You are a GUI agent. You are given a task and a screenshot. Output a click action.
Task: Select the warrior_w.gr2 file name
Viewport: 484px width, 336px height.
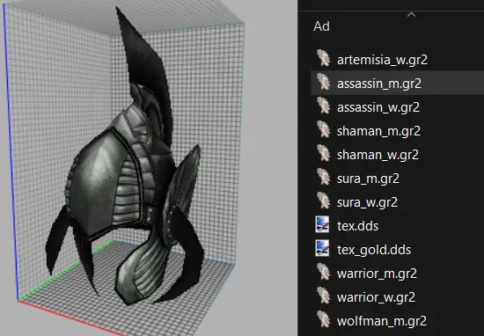376,297
